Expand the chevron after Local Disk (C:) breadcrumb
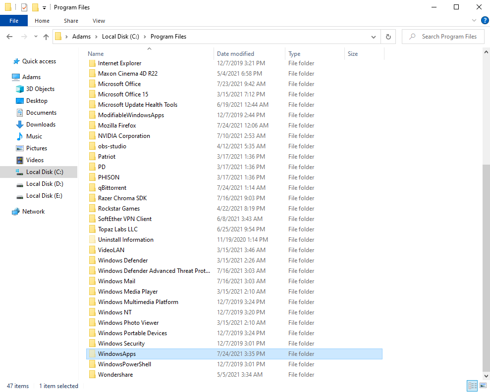The image size is (490, 392). (145, 37)
